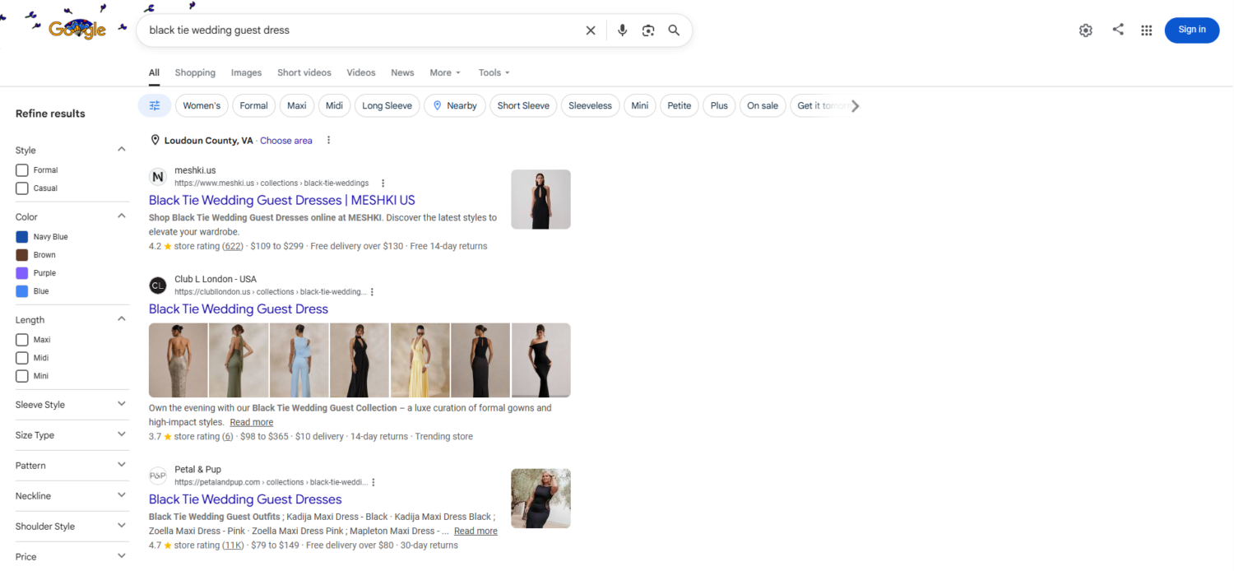Image resolution: width=1234 pixels, height=571 pixels.
Task: Open more options for meshki.us result
Action: (x=383, y=183)
